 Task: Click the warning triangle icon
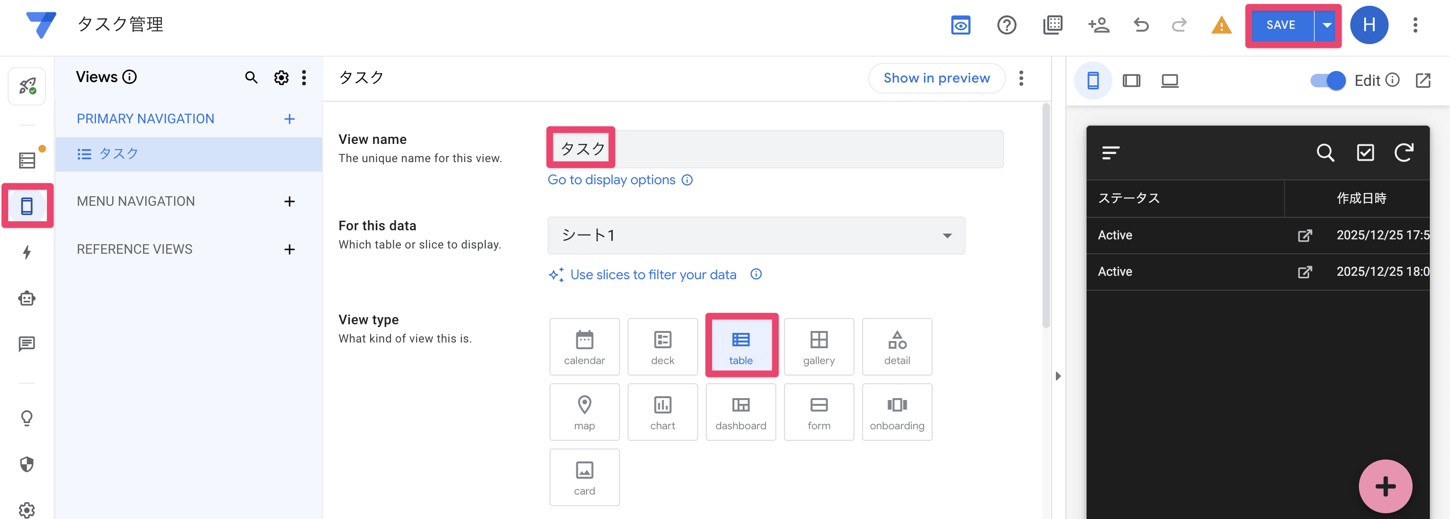[1221, 25]
